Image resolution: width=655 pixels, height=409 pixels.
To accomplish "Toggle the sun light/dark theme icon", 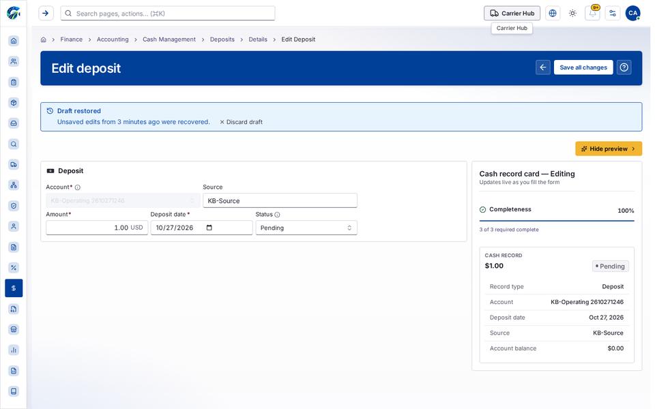I will coord(572,13).
